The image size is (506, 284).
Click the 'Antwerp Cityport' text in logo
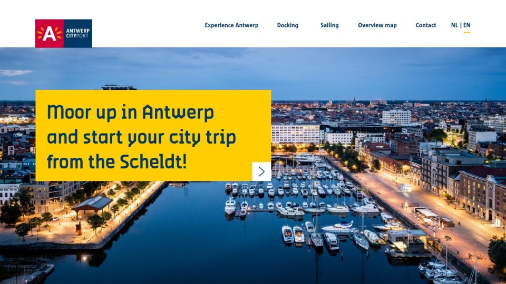click(x=78, y=33)
